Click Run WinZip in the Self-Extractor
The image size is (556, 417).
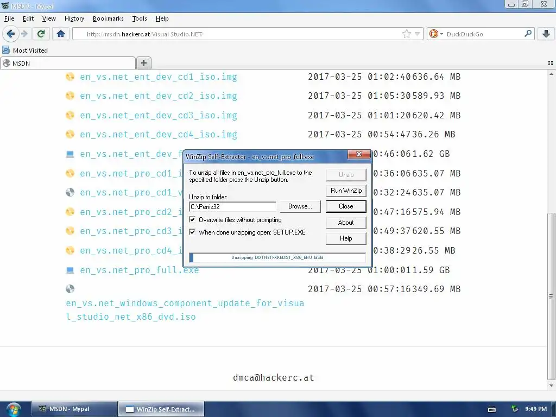(346, 191)
